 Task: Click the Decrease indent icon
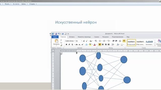[x=113, y=41]
